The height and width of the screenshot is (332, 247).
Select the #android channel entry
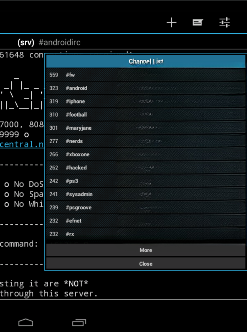145,88
